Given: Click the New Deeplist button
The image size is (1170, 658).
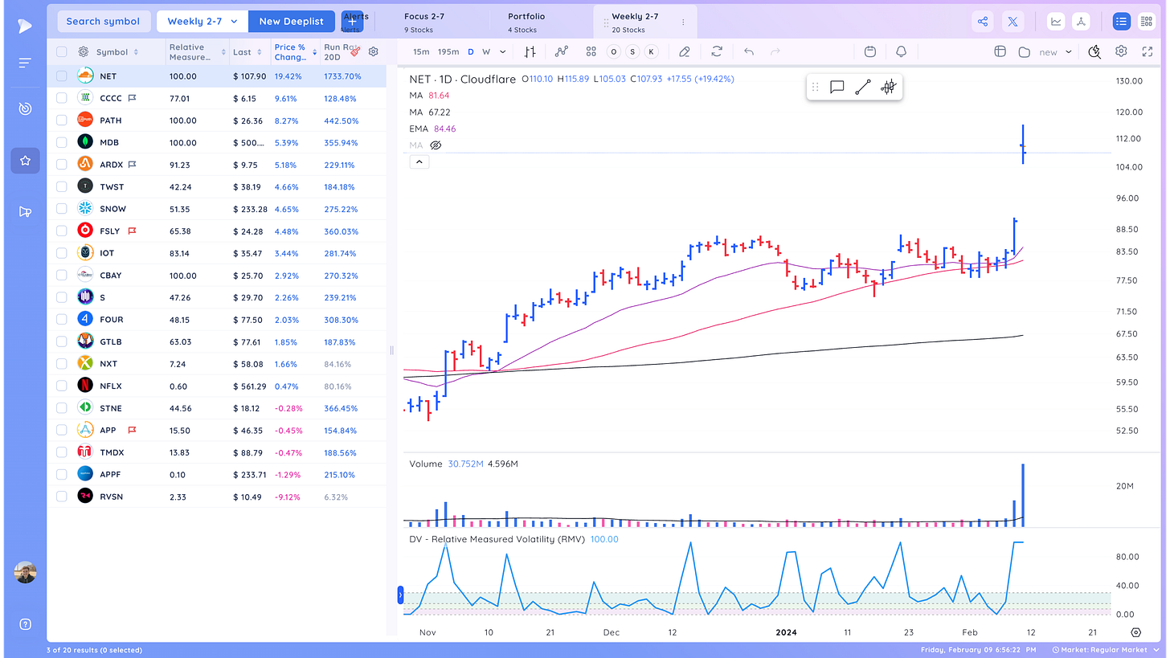Looking at the screenshot, I should [292, 22].
